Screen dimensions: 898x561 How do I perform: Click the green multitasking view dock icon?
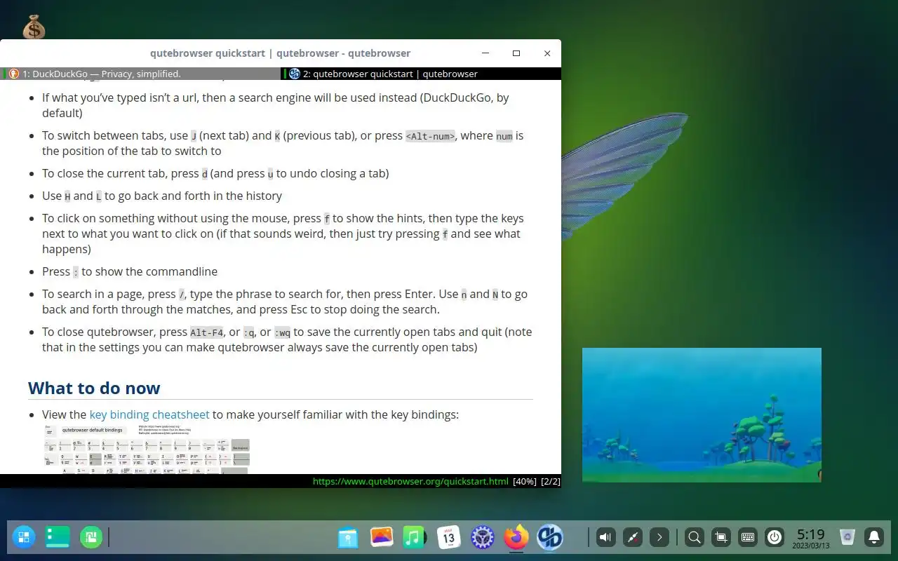[58, 538]
